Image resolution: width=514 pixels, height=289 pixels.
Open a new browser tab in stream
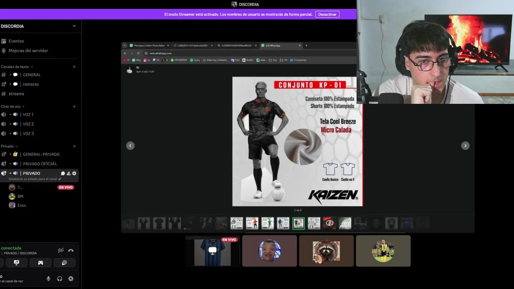click(x=306, y=45)
